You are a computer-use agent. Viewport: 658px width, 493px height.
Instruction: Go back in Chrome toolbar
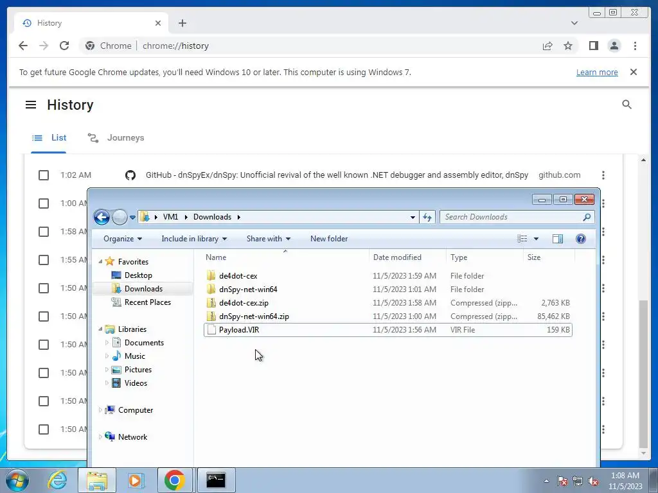(23, 46)
